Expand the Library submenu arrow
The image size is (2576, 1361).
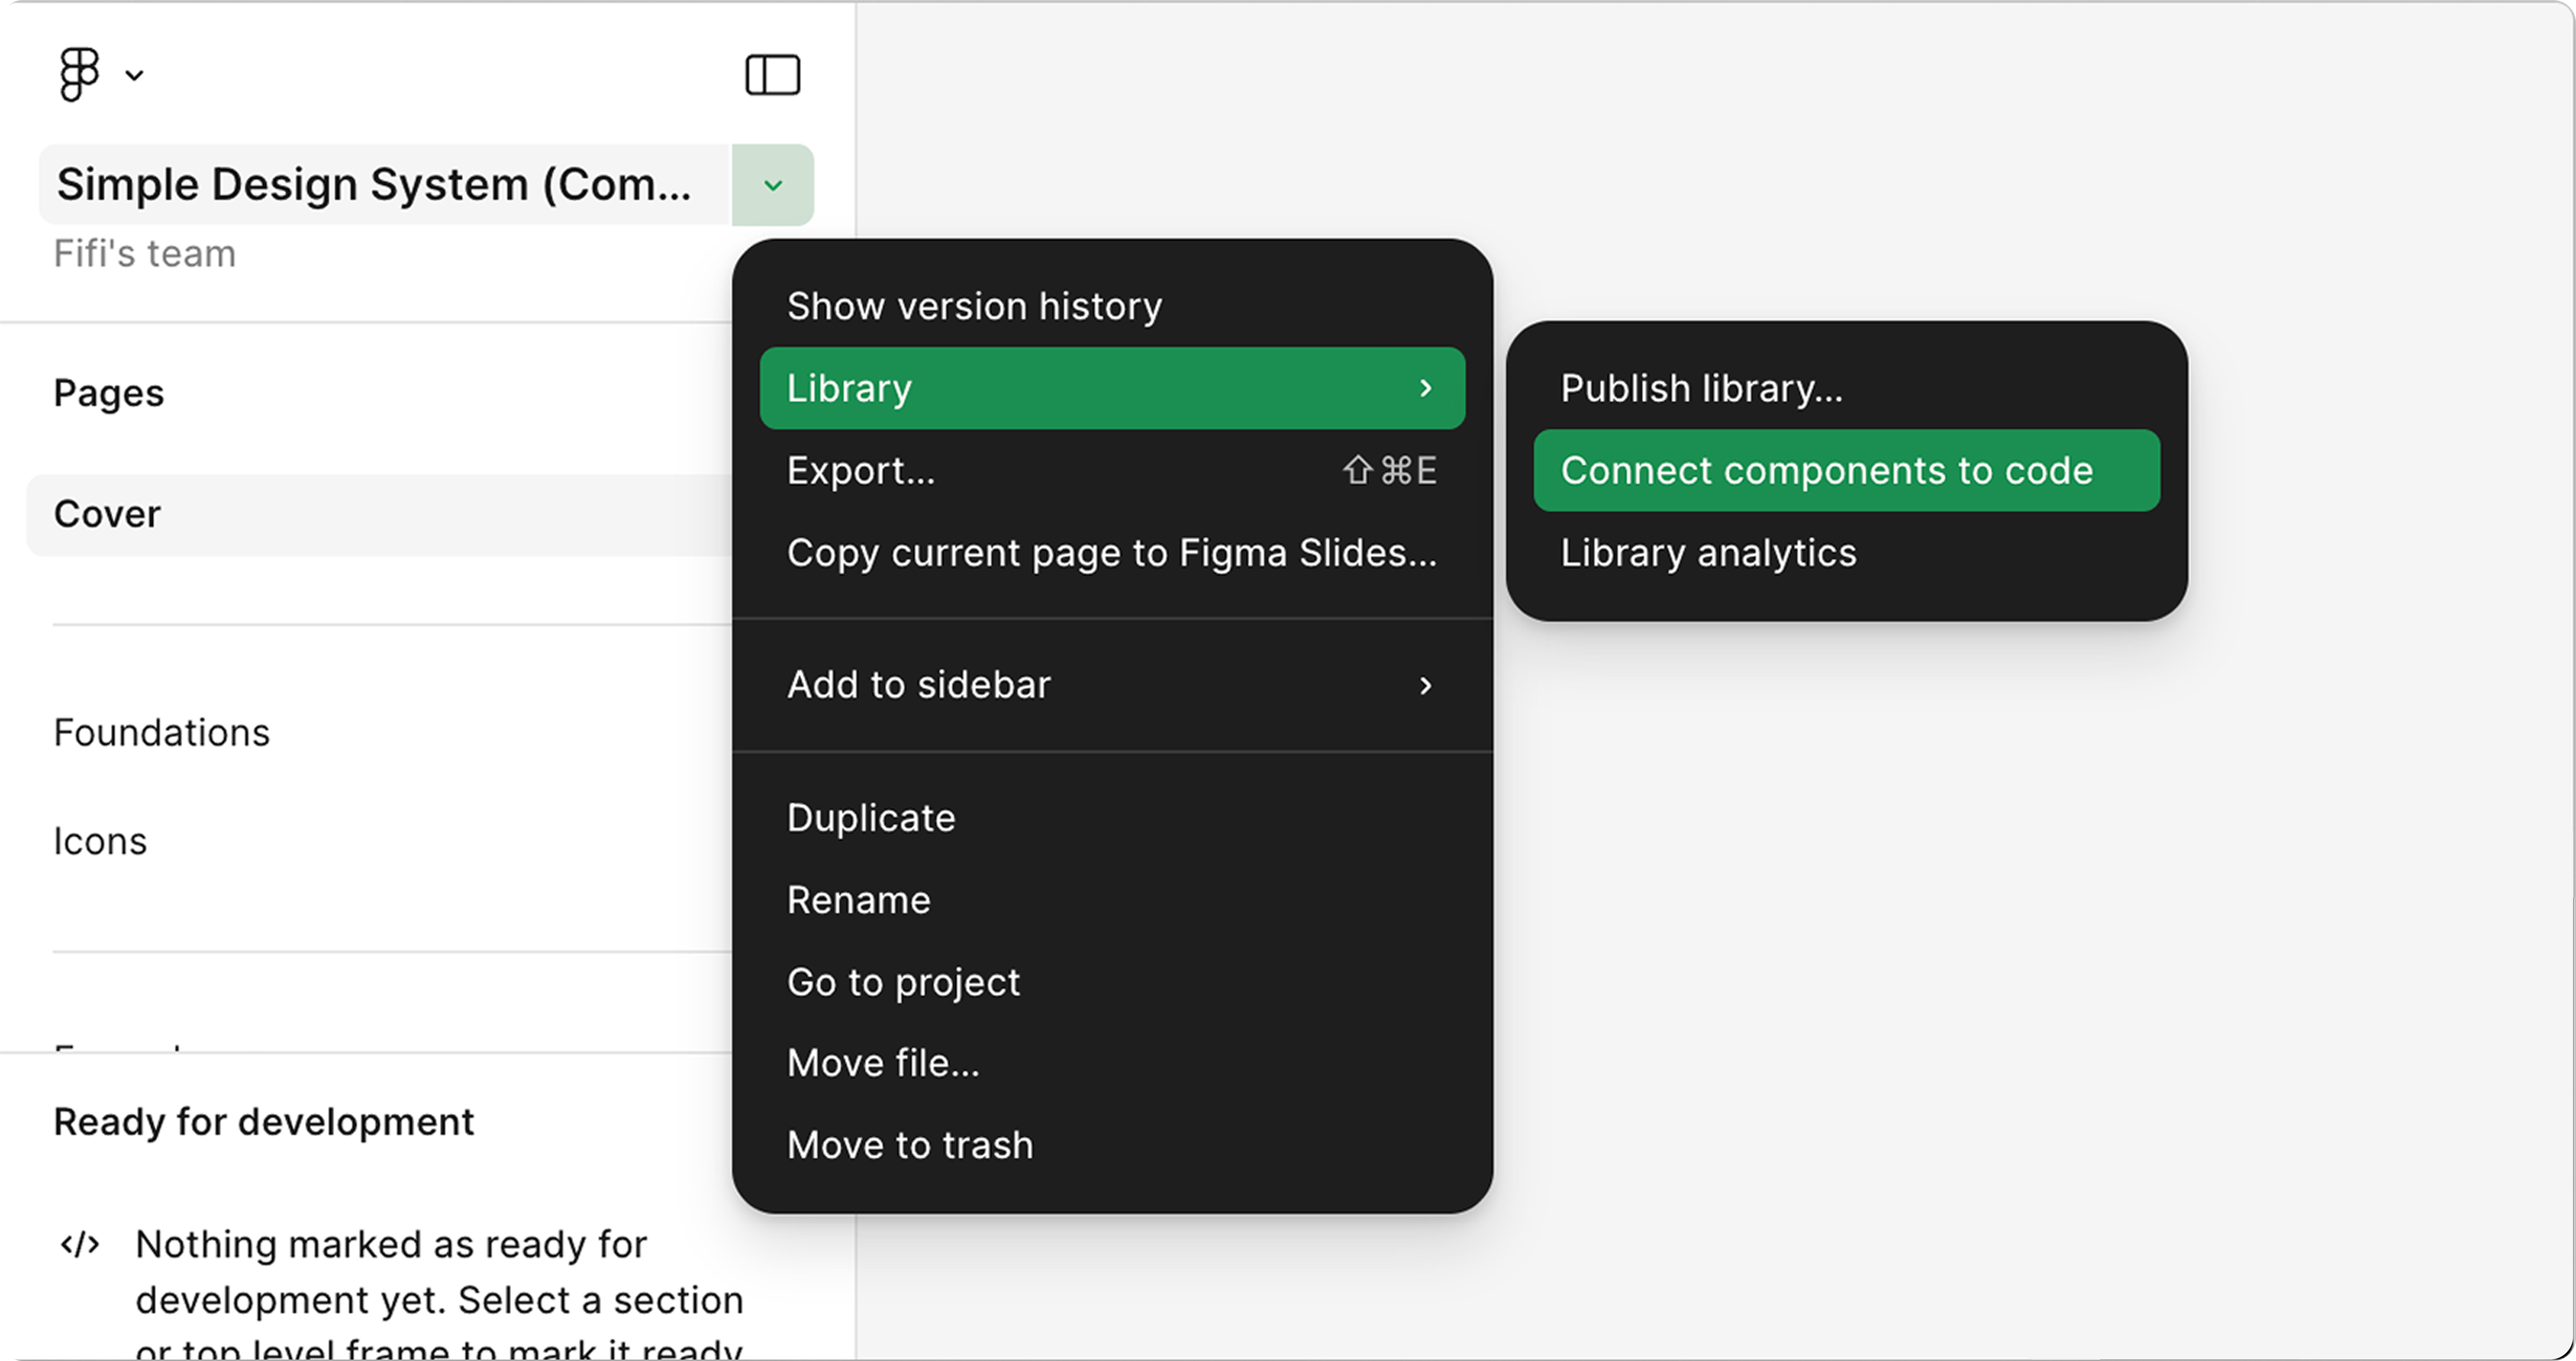pyautogui.click(x=1425, y=388)
